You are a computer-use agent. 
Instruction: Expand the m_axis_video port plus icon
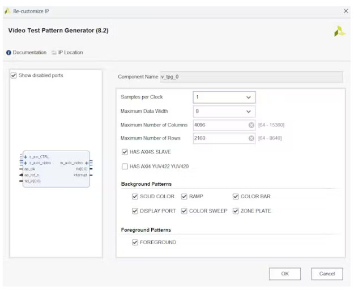86,163
